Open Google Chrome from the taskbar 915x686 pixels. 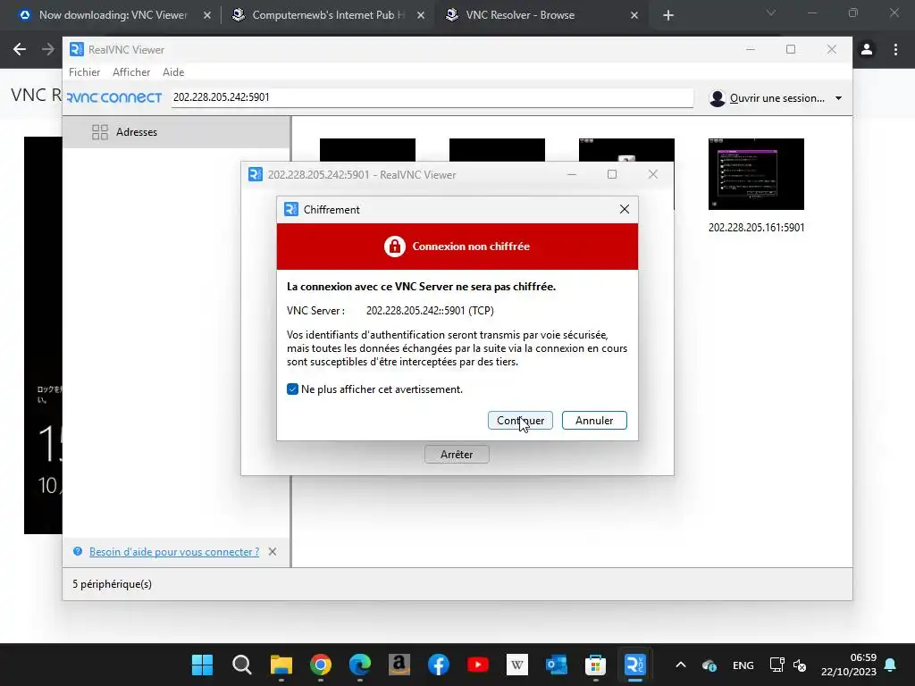321,665
